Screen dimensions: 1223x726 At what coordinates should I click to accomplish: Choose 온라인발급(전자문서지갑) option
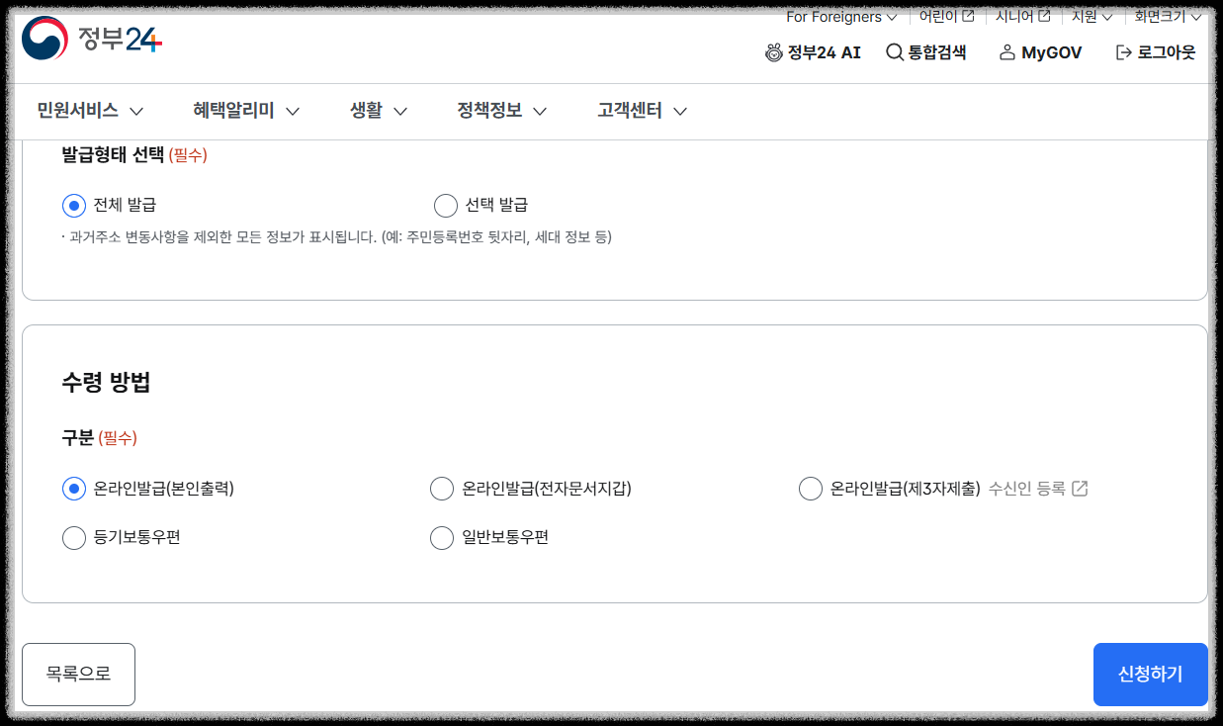click(442, 489)
